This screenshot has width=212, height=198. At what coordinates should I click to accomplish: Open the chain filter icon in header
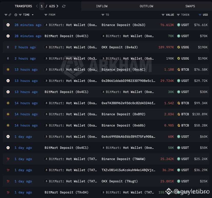click(x=6, y=15)
